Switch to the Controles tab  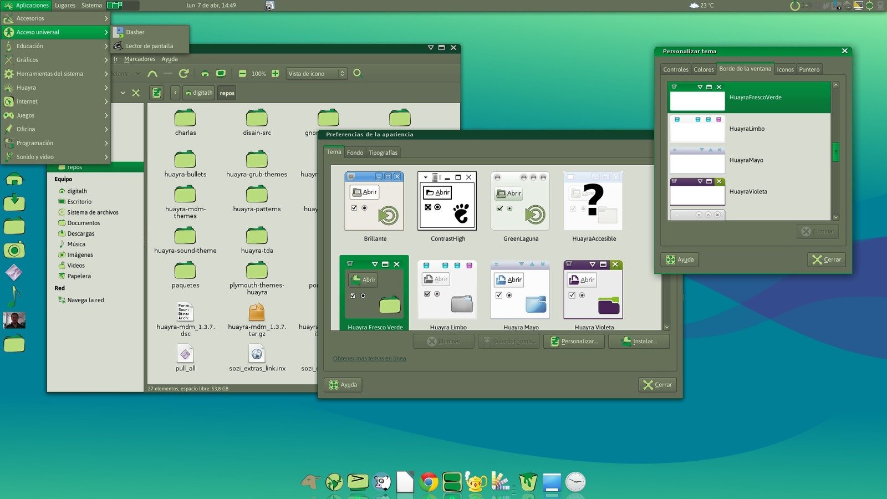pyautogui.click(x=676, y=69)
